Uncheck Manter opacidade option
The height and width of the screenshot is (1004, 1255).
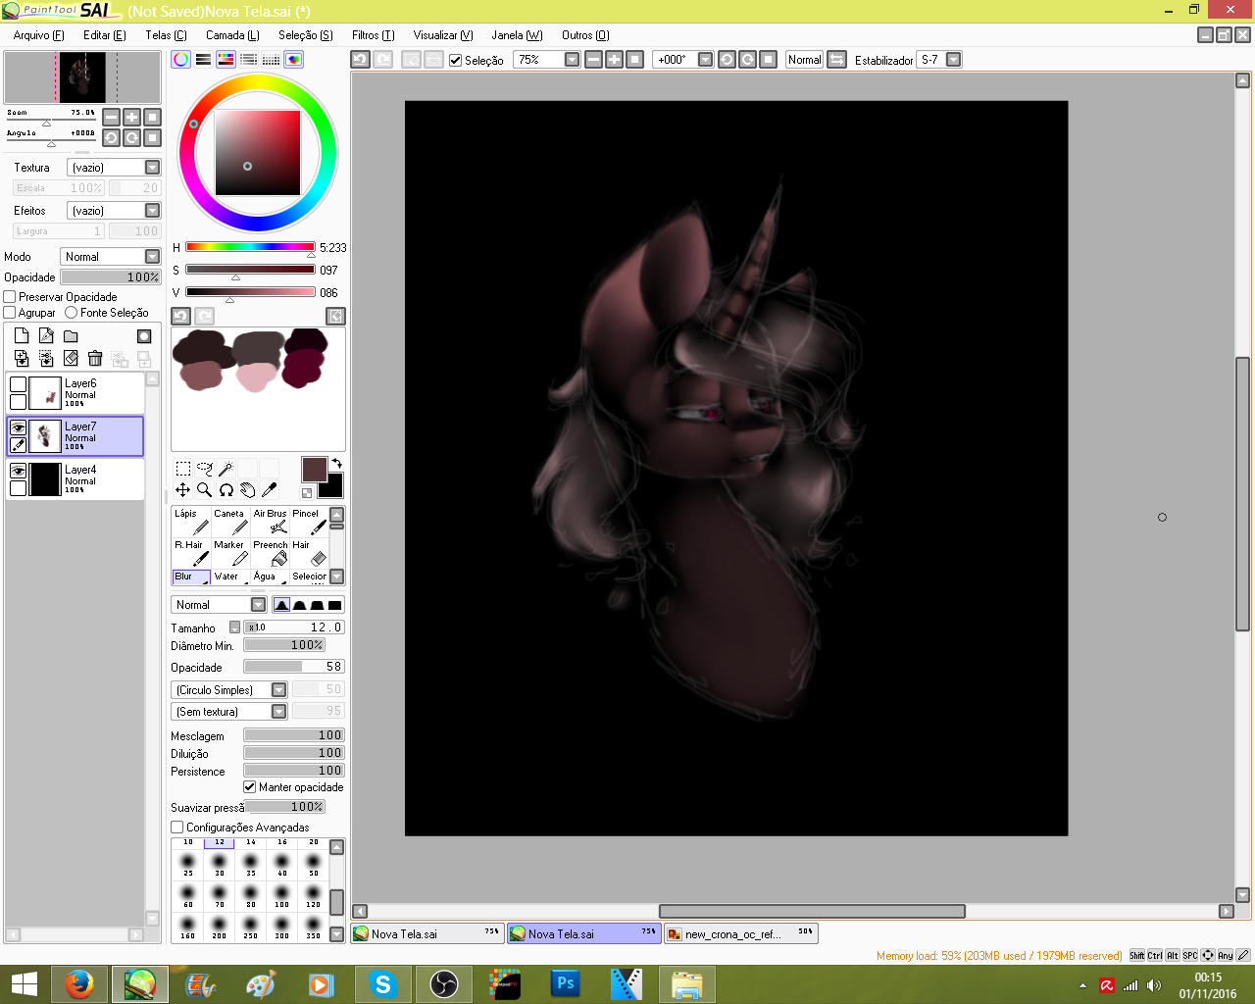250,787
